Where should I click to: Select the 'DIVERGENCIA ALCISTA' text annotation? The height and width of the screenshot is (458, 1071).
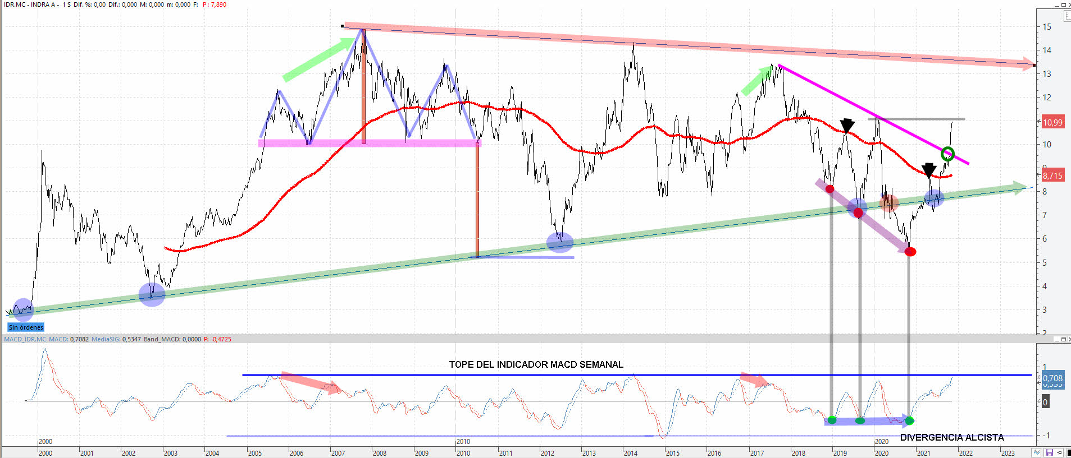pyautogui.click(x=951, y=437)
